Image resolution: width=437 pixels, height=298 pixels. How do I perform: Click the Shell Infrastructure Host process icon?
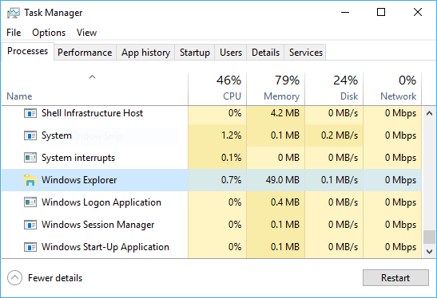[30, 113]
